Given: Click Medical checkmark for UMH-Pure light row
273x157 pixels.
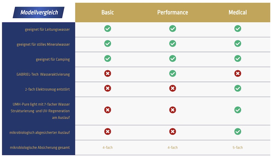Looking at the screenshot, I should tap(238, 110).
